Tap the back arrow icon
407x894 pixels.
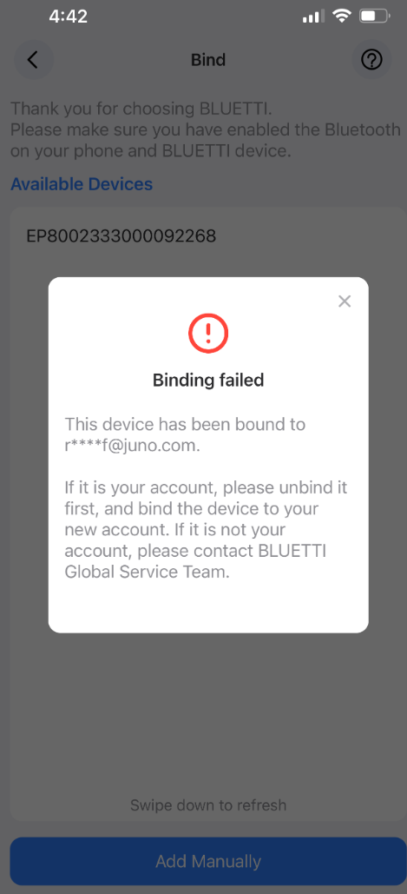33,59
